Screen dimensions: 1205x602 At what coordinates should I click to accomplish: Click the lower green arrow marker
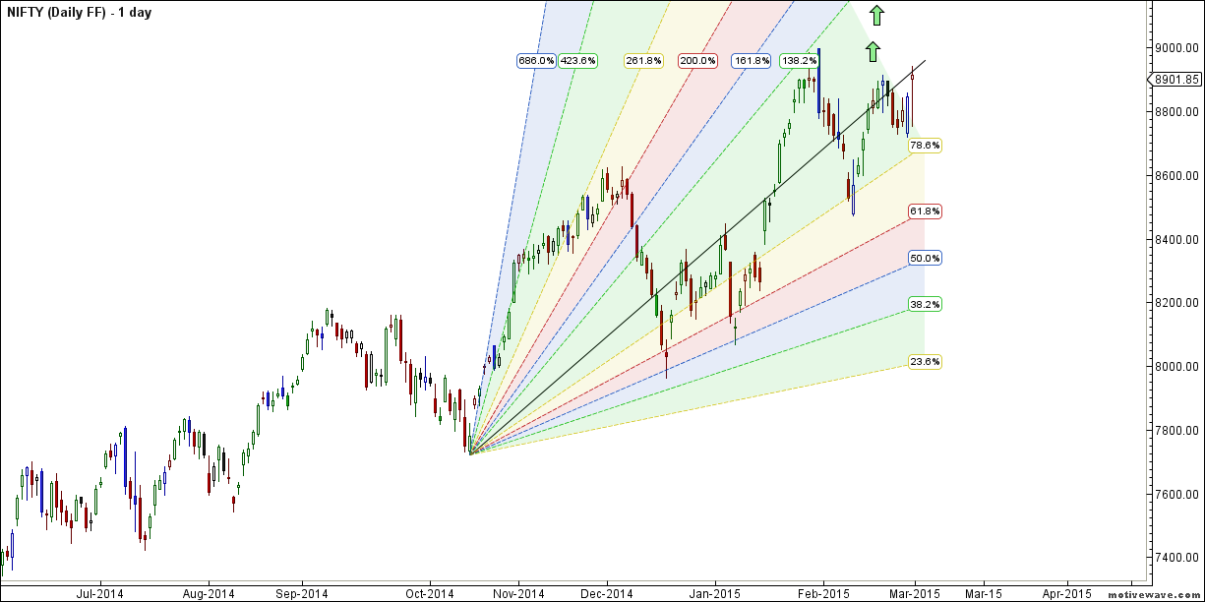[872, 49]
